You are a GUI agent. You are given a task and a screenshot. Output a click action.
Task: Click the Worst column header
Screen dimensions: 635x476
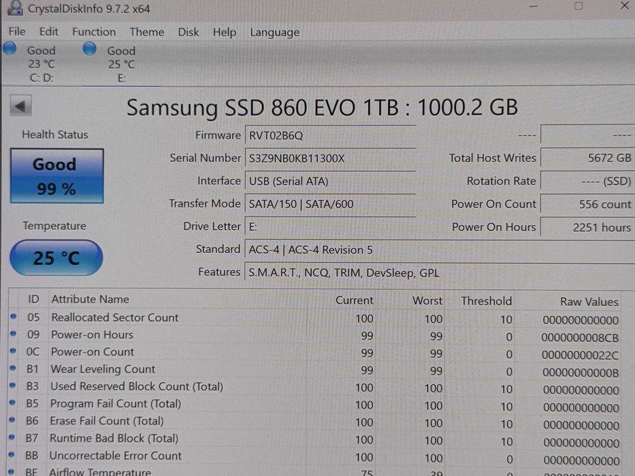[427, 301]
